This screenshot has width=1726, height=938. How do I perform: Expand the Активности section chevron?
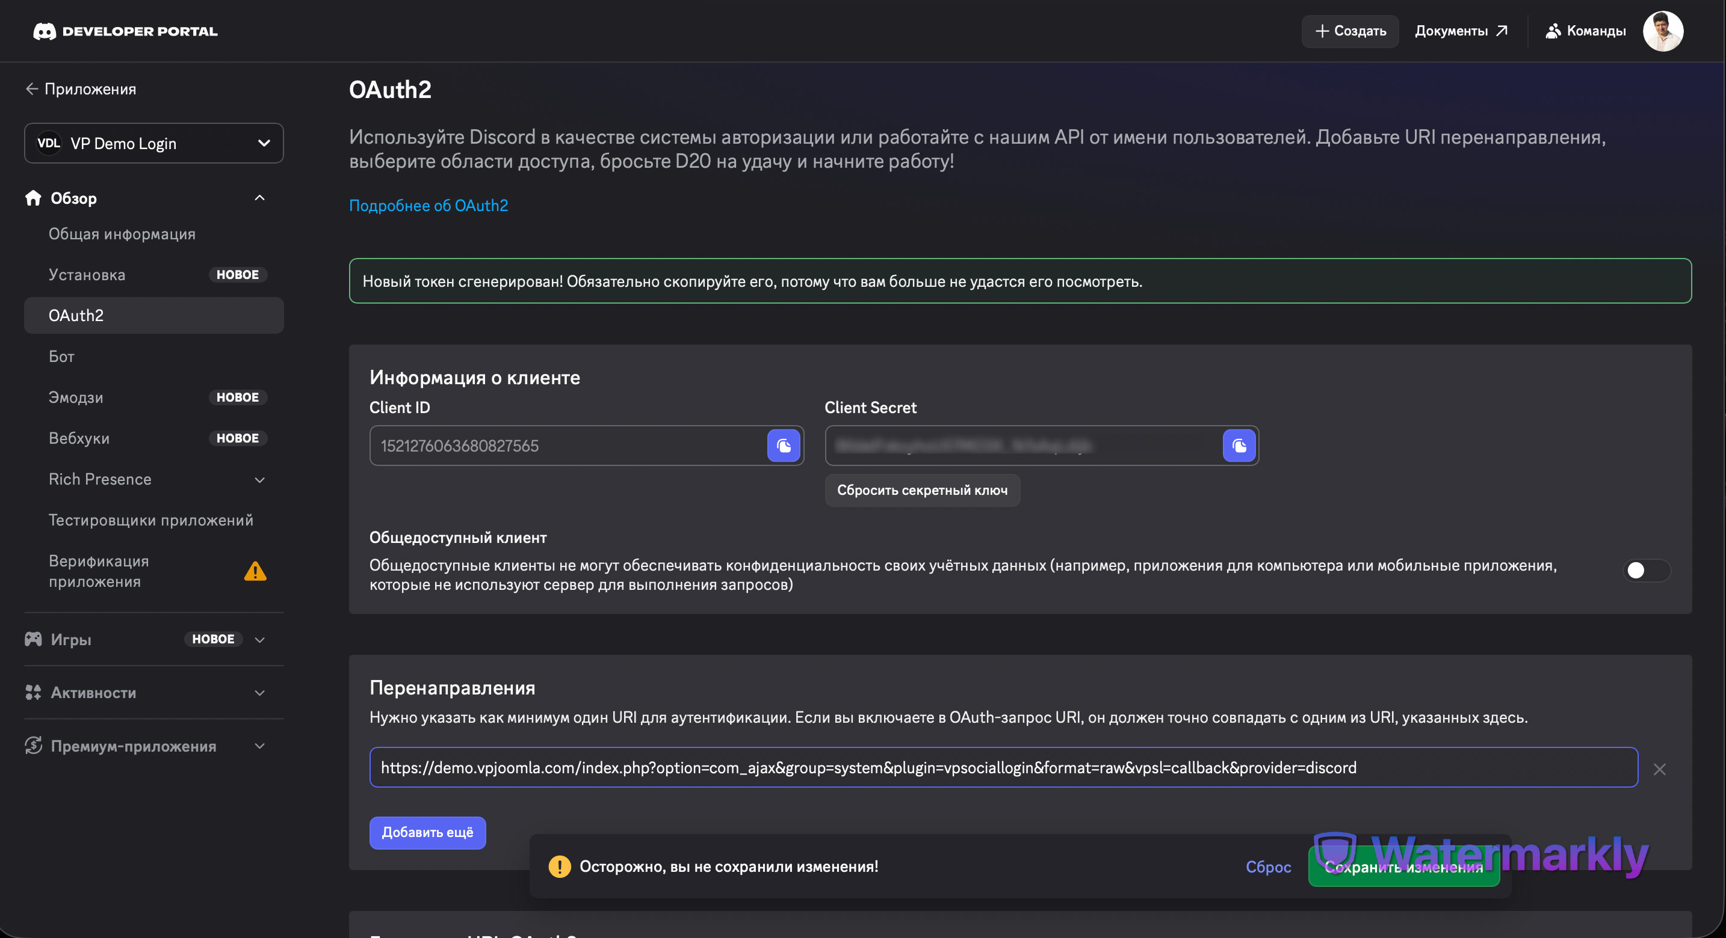click(x=260, y=693)
